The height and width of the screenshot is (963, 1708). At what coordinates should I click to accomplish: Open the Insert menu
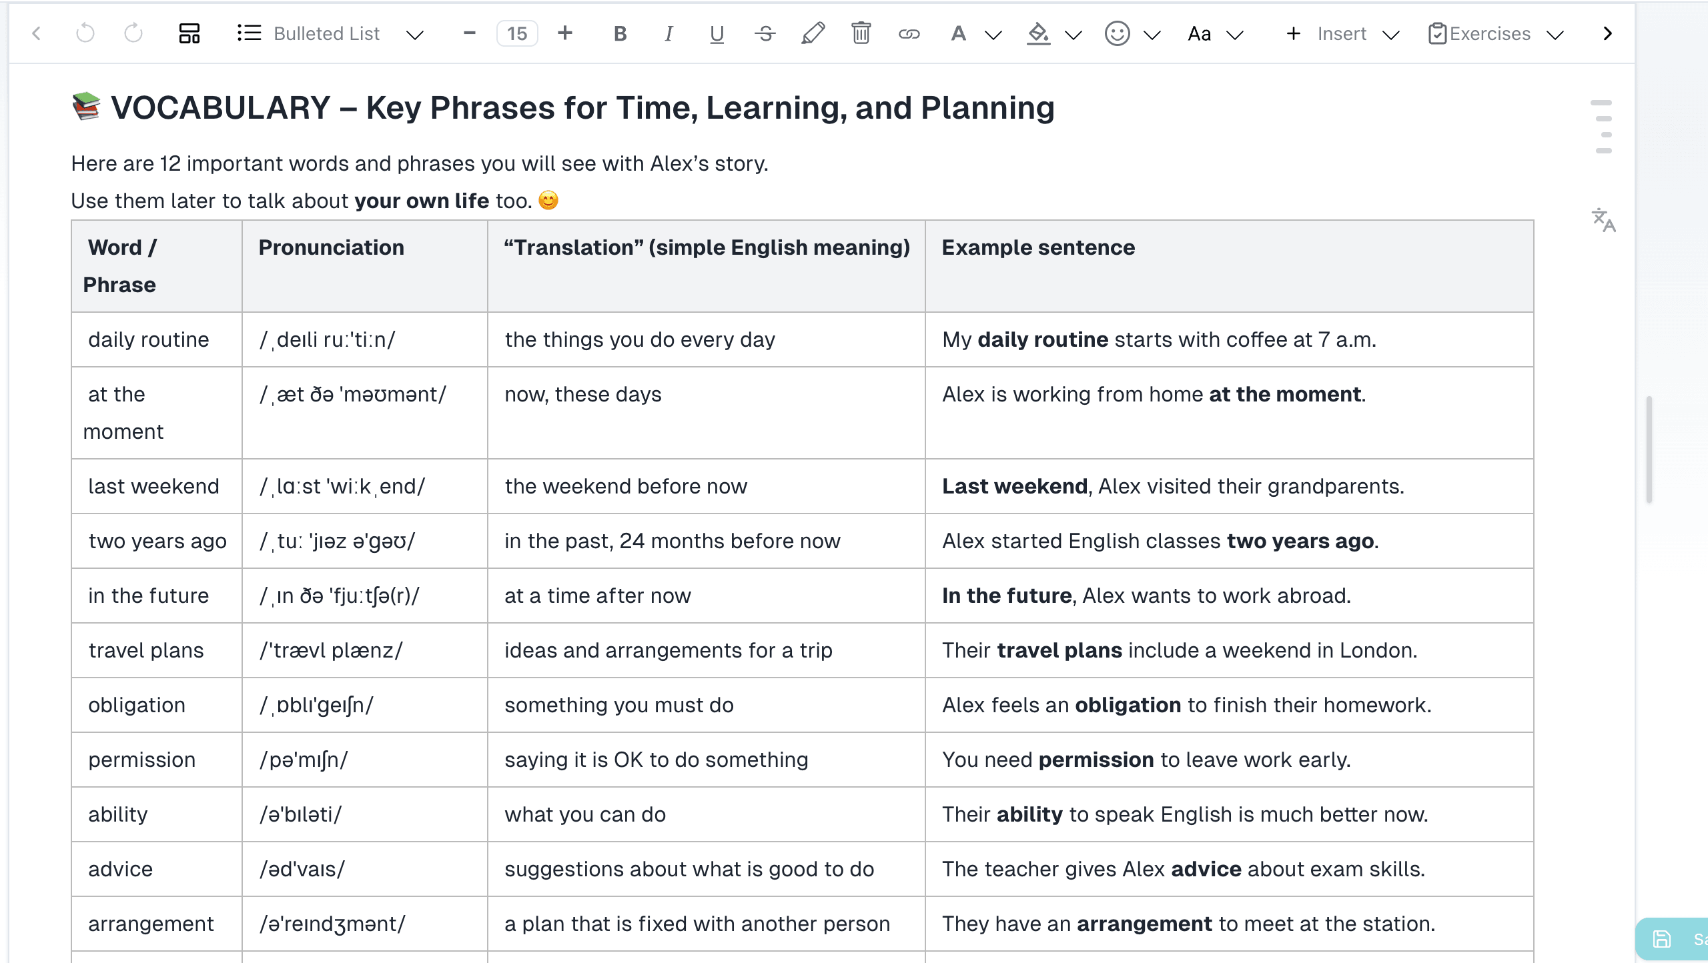point(1341,33)
